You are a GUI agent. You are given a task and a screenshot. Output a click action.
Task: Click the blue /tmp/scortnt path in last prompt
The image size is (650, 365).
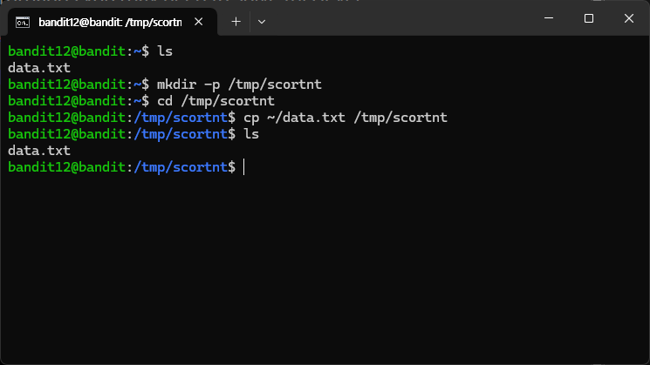[x=181, y=167]
